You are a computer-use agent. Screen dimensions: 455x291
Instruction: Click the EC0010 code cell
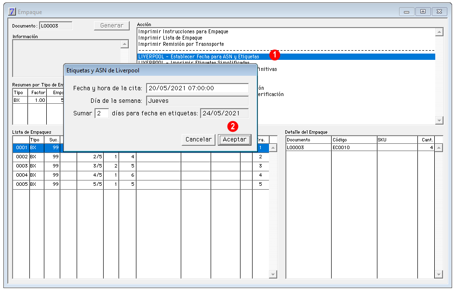[354, 148]
